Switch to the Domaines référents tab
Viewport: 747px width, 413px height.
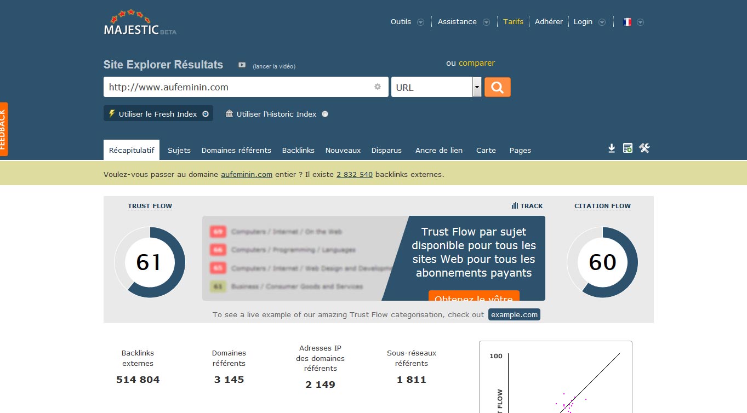click(236, 150)
